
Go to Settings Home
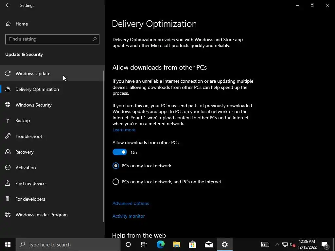[x=52, y=24]
